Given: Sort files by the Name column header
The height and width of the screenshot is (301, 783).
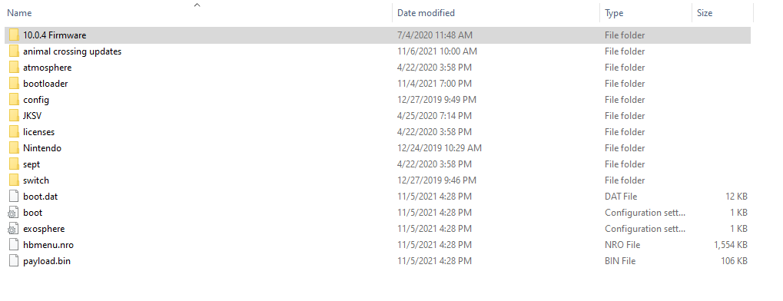Looking at the screenshot, I should pyautogui.click(x=19, y=13).
